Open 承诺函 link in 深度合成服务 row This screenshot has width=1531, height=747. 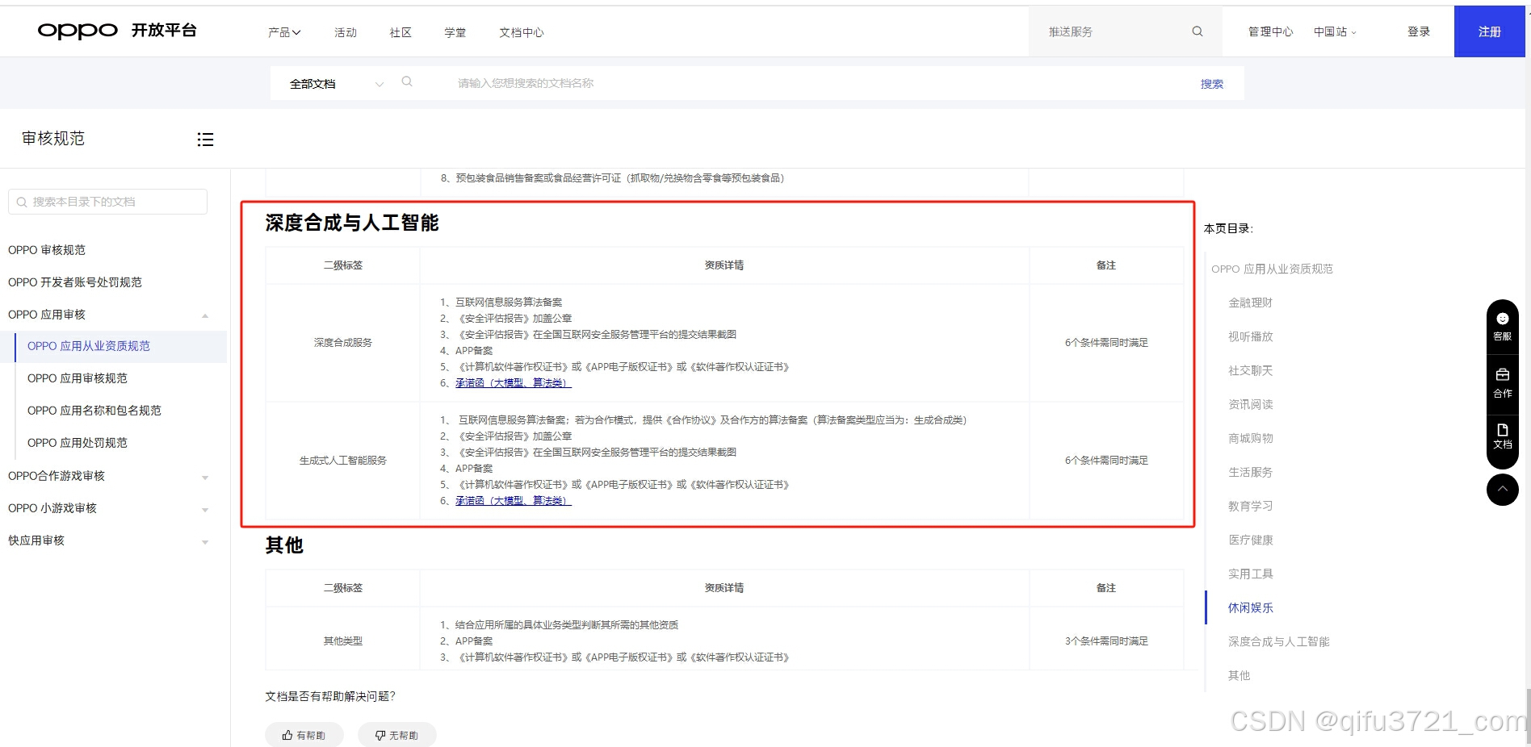[x=513, y=383]
